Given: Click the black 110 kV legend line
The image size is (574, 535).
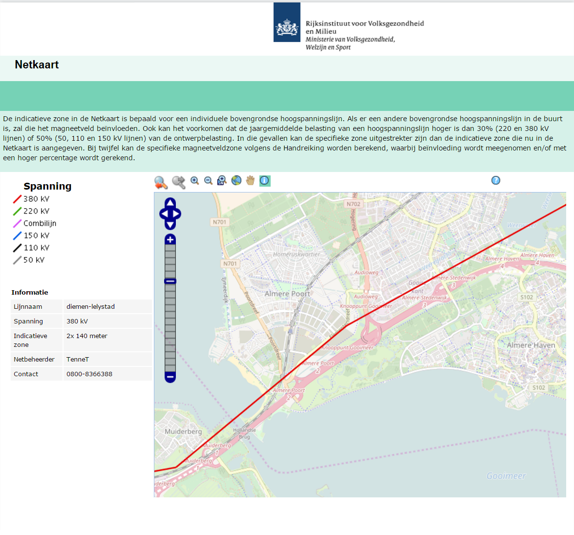Looking at the screenshot, I should 17,248.
